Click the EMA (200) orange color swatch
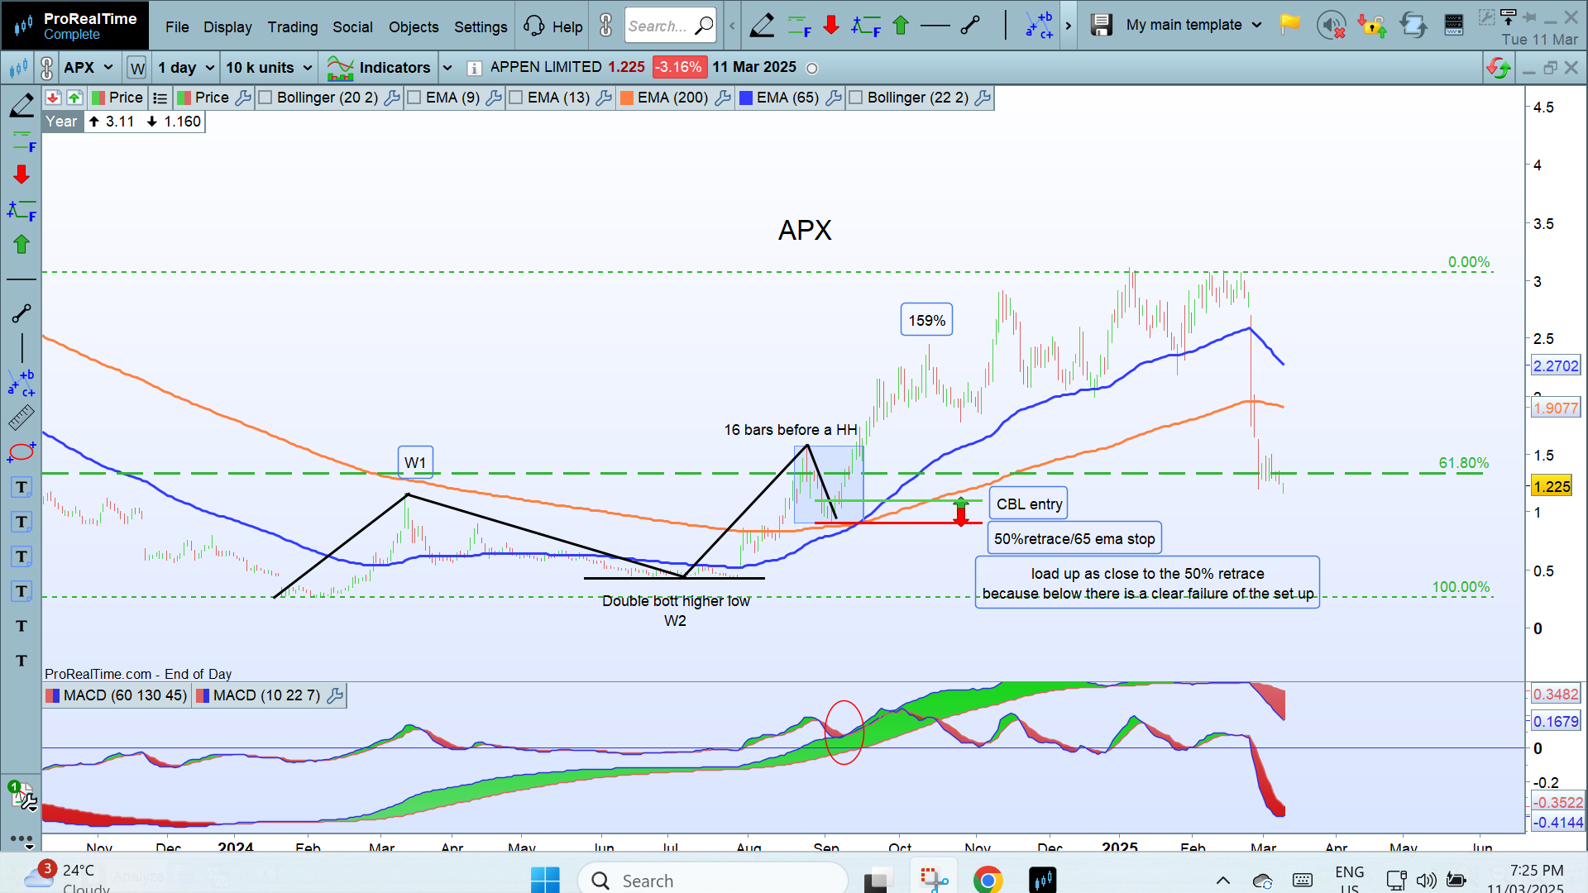Viewport: 1588px width, 893px height. (627, 98)
